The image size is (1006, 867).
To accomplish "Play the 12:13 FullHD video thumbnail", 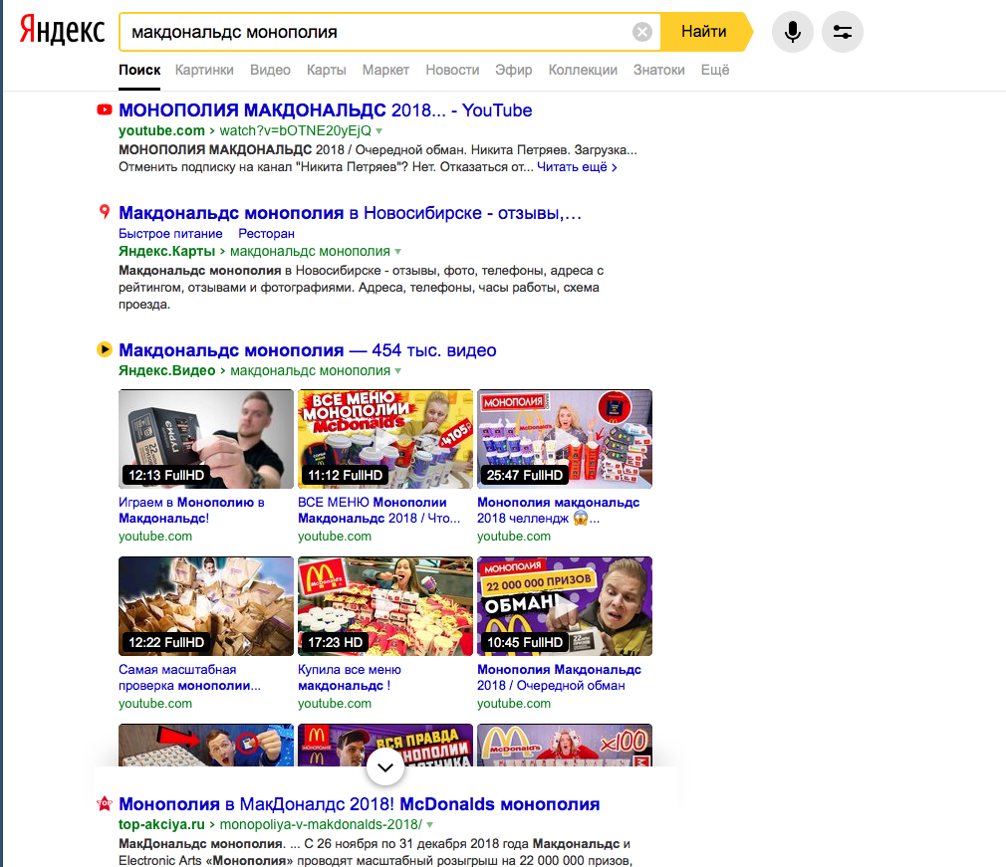I will (206, 439).
